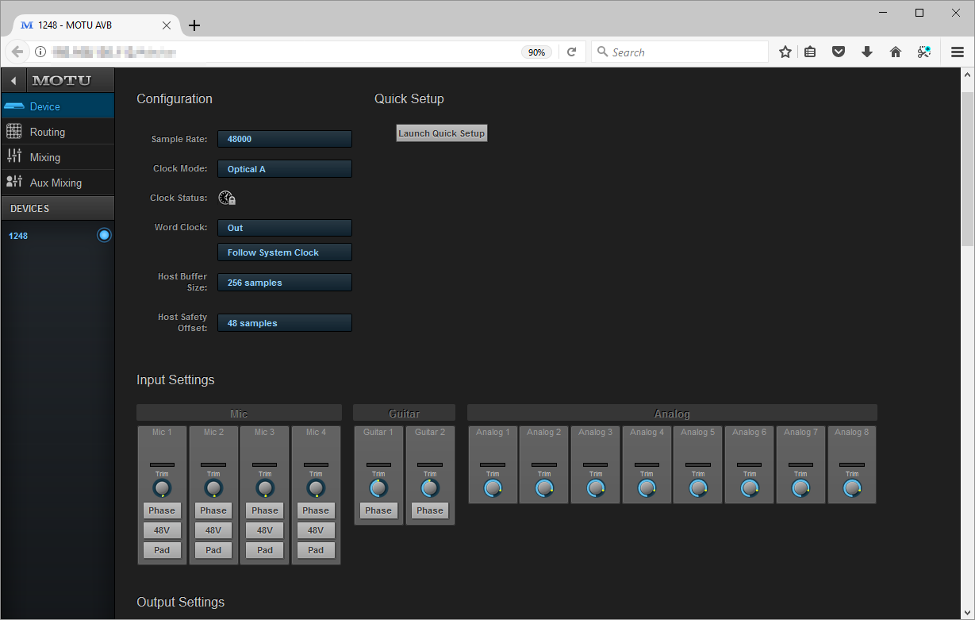
Task: Select the 1248 - MOTU AVB browser tab
Action: point(95,25)
